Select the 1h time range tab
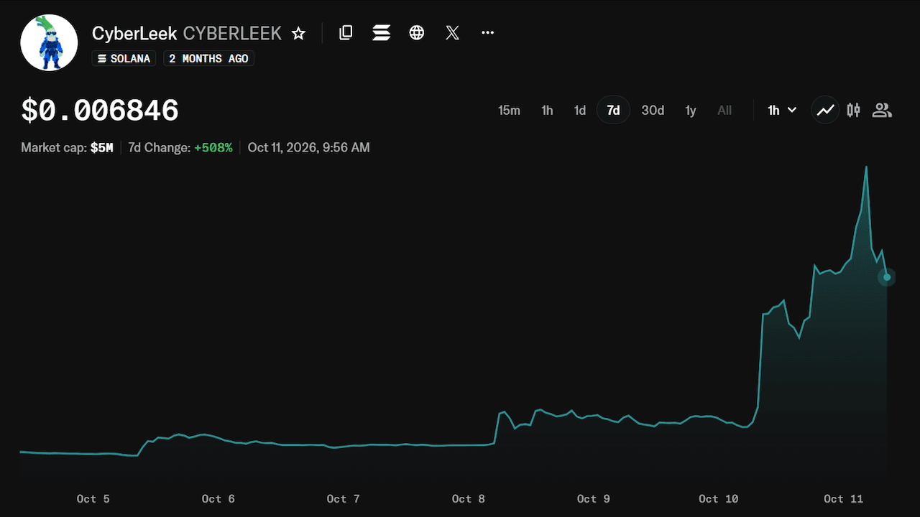 547,110
